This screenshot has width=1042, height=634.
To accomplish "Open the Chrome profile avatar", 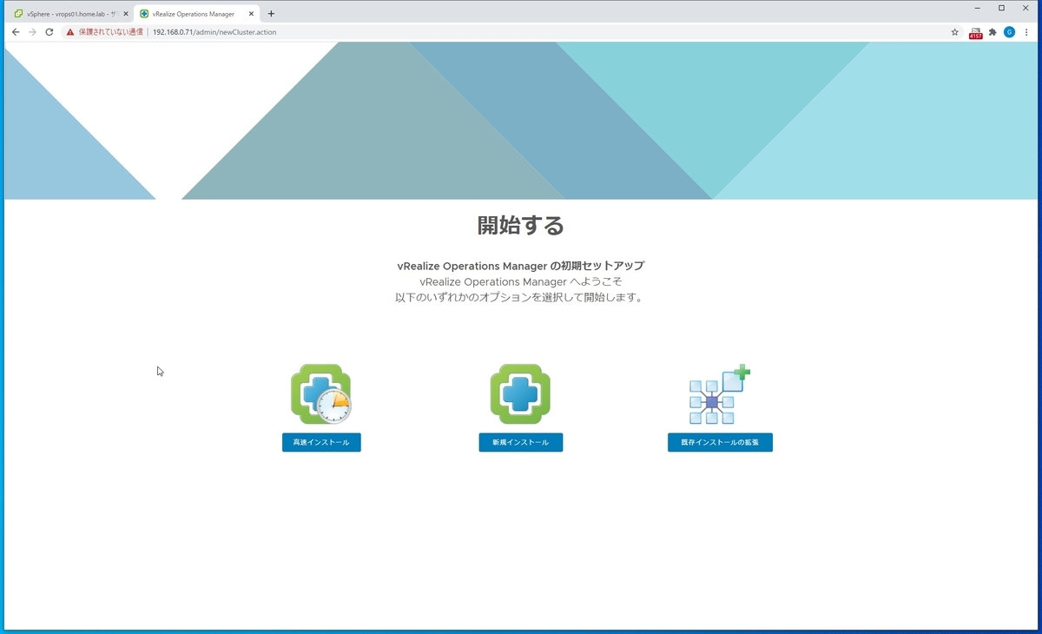I will [1009, 32].
